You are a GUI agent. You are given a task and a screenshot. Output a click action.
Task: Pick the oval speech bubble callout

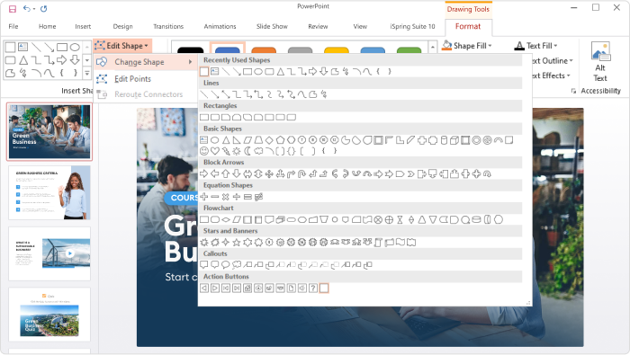[x=226, y=265]
